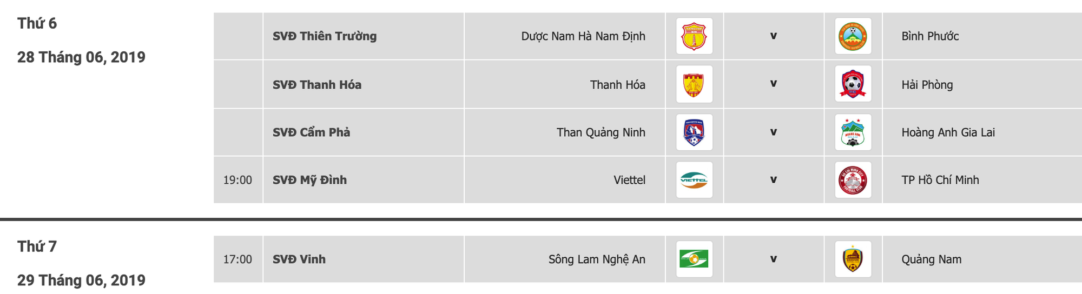Click the Quảng Nam team name
The width and height of the screenshot is (1082, 294).
pyautogui.click(x=931, y=259)
